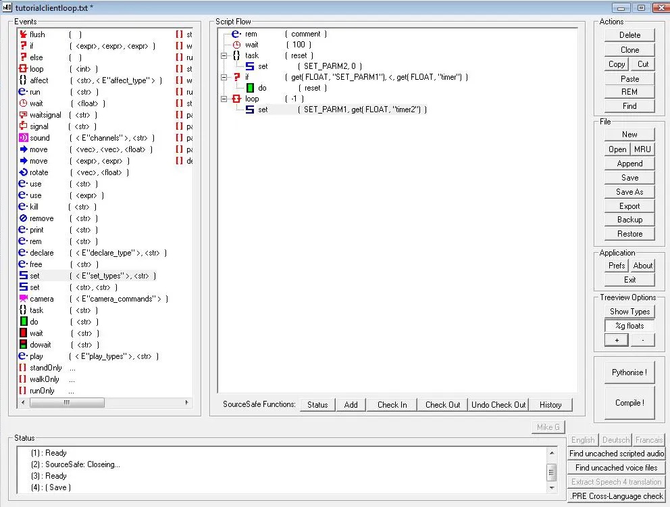Select the rotate event icon
The image size is (670, 507).
click(x=24, y=172)
